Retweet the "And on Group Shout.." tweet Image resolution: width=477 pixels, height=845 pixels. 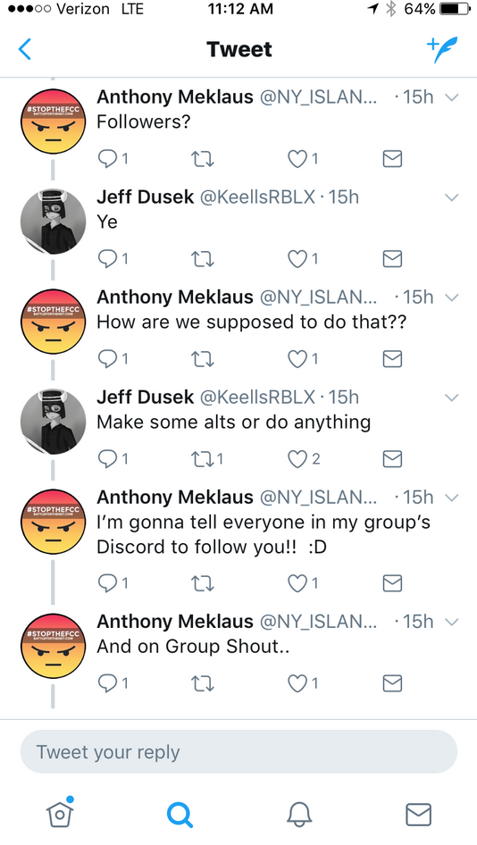pyautogui.click(x=203, y=683)
